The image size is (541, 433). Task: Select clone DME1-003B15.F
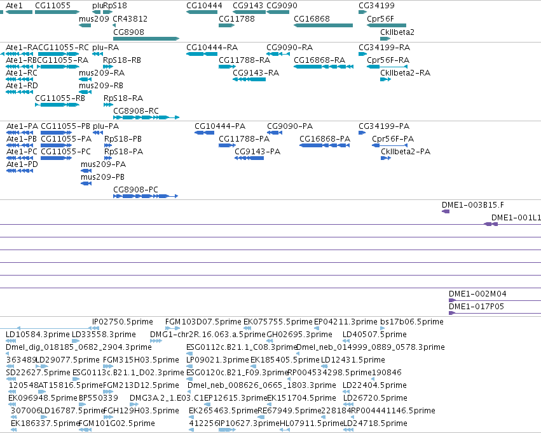(x=446, y=211)
